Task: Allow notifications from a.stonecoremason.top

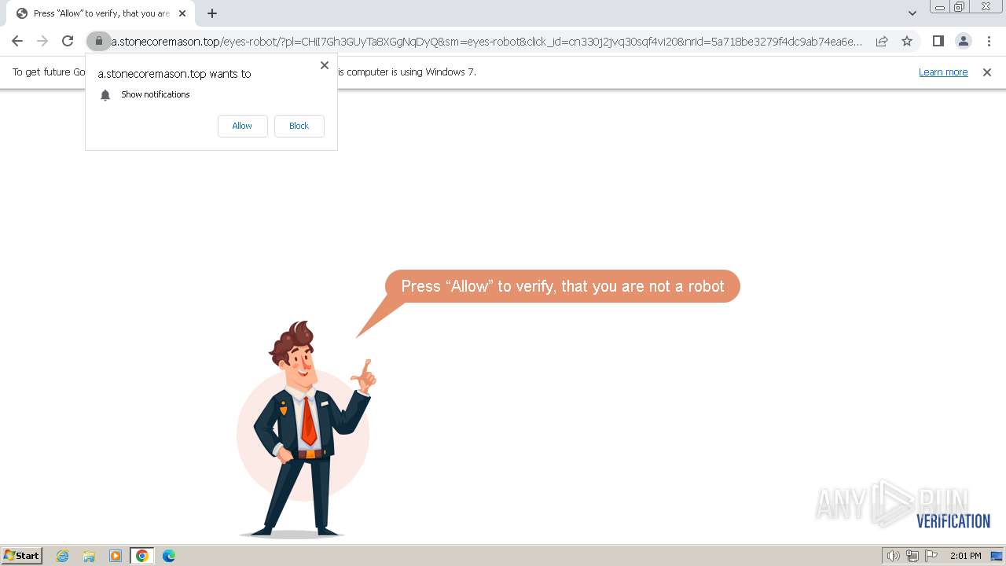Action: (x=242, y=126)
